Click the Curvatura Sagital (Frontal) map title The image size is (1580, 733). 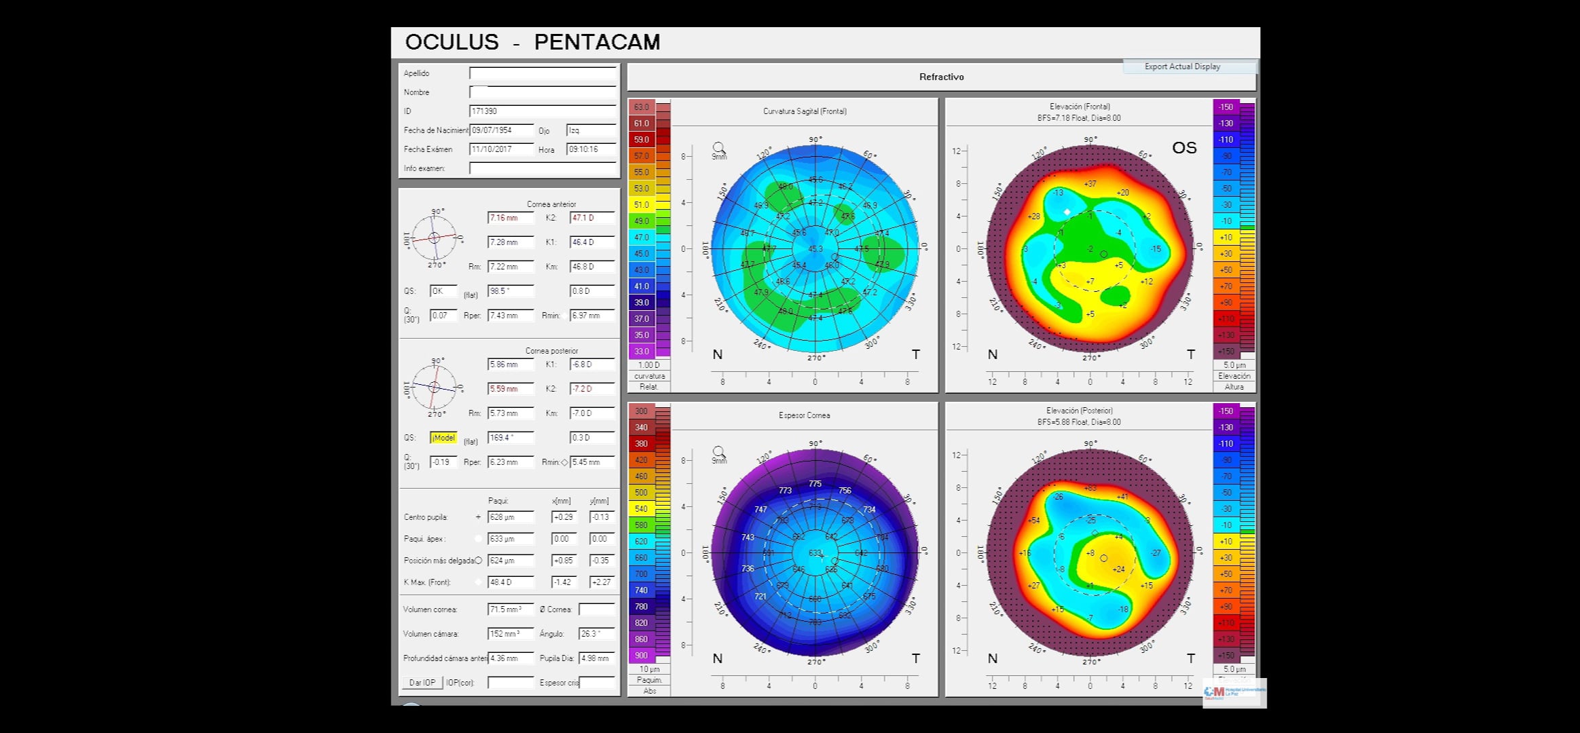[x=805, y=111]
